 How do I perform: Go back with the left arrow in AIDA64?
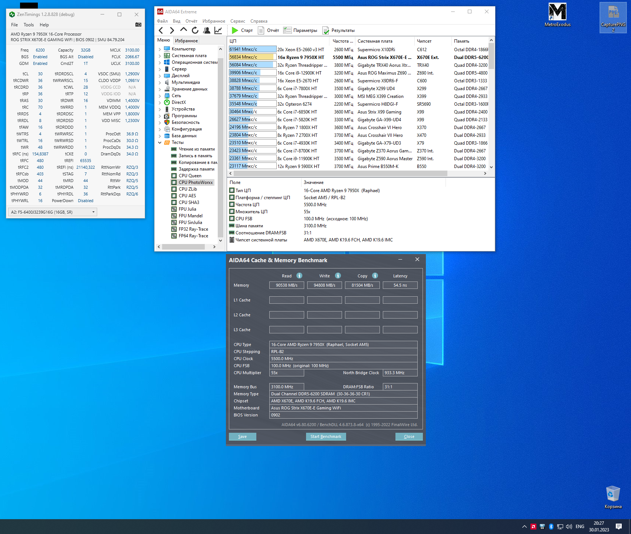161,30
